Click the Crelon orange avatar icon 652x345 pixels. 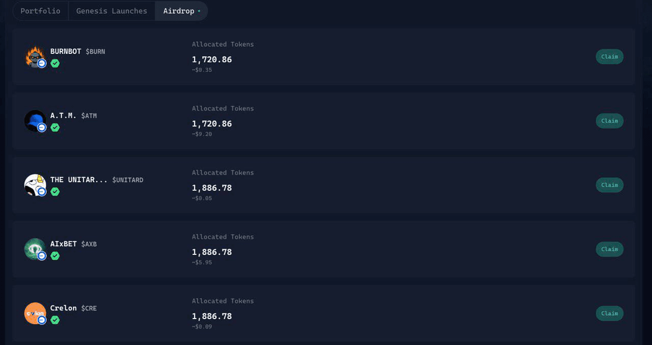coord(35,312)
